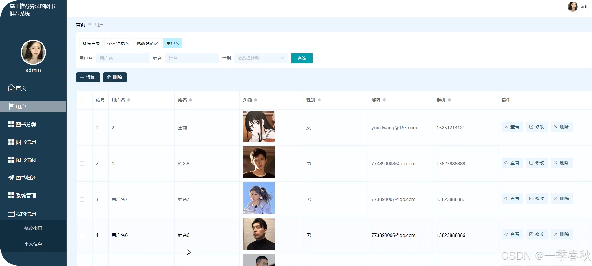Tick checkbox for row 姓名8

tap(82, 164)
